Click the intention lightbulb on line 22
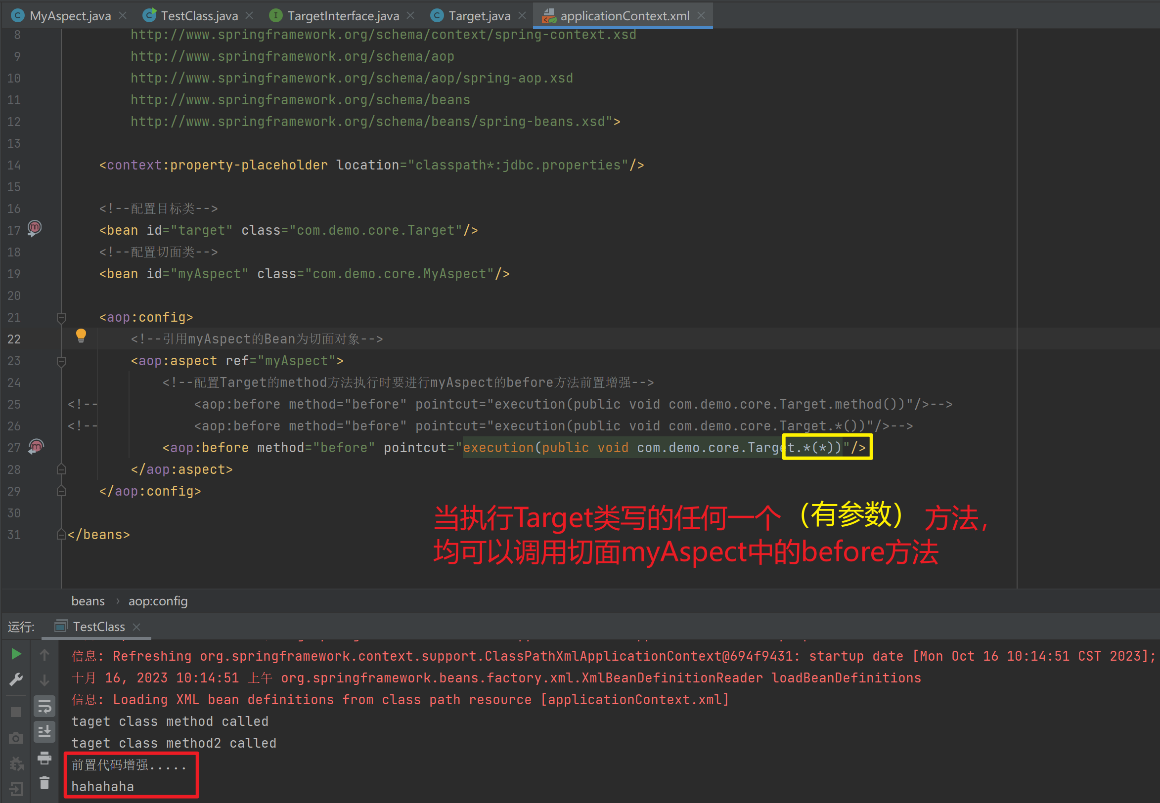Image resolution: width=1160 pixels, height=803 pixels. [81, 336]
